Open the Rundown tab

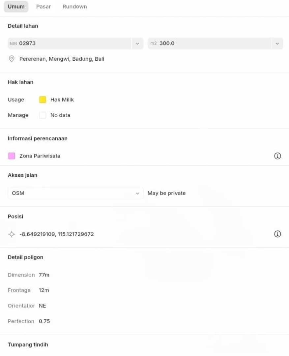(75, 7)
